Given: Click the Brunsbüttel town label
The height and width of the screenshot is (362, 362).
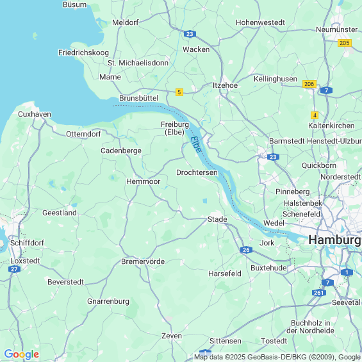Looking at the screenshot, I should click(x=139, y=98).
